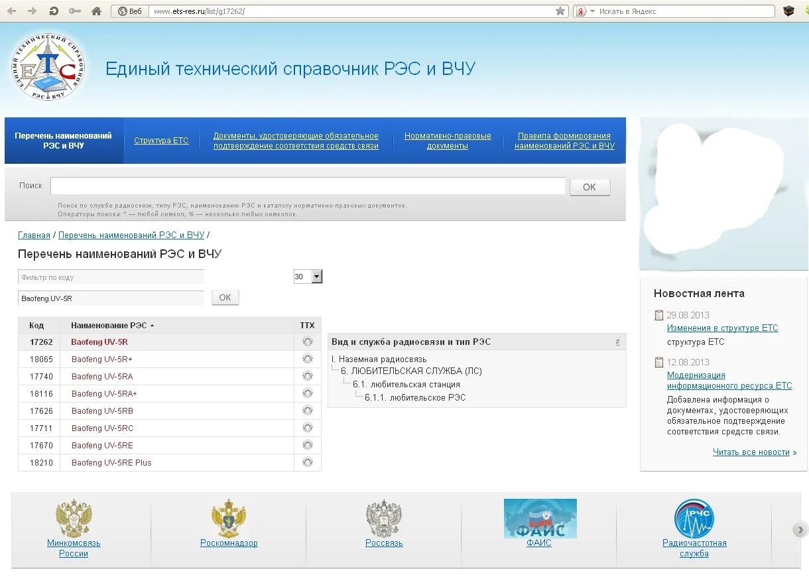This screenshot has height=581, width=809.
Task: Click the РЧС round logo
Action: click(x=694, y=518)
